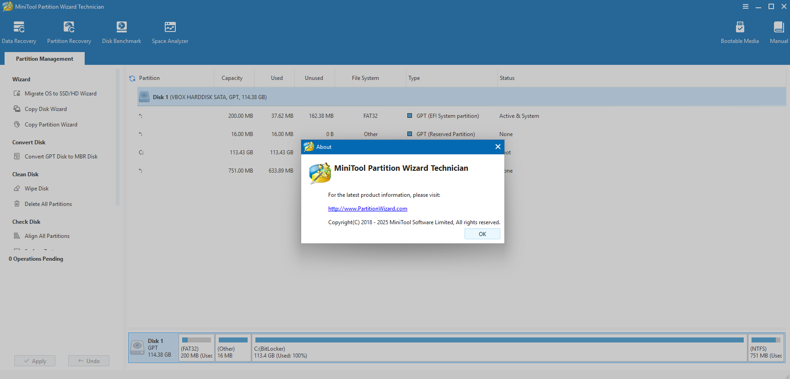Image resolution: width=790 pixels, height=379 pixels.
Task: Click the Align All Partitions icon
Action: click(17, 236)
